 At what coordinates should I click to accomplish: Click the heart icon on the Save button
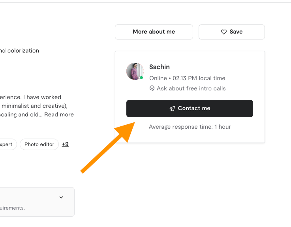click(x=223, y=32)
